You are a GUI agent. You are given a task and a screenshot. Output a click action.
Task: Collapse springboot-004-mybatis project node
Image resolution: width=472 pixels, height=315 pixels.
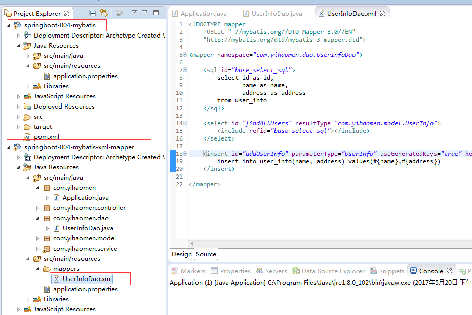9,26
